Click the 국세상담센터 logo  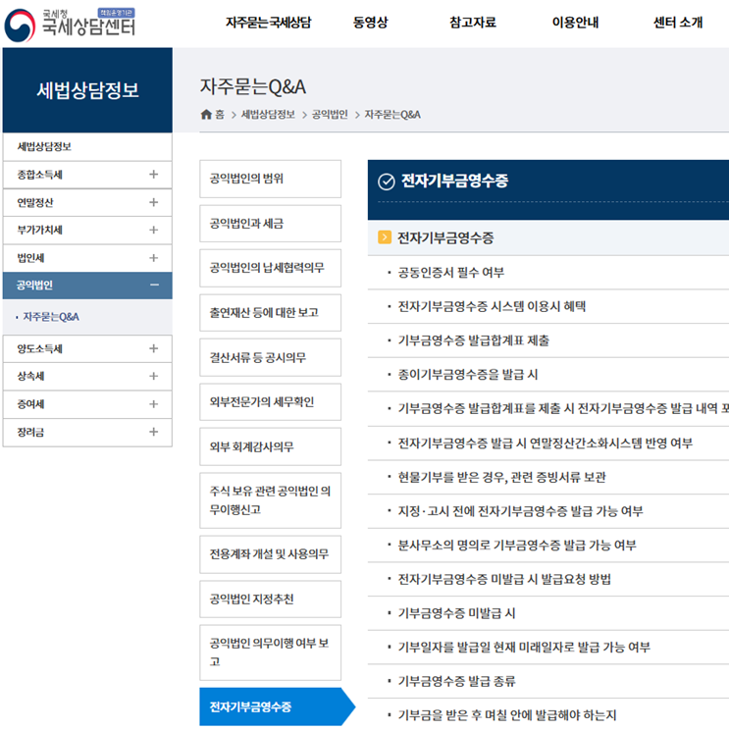[x=70, y=24]
